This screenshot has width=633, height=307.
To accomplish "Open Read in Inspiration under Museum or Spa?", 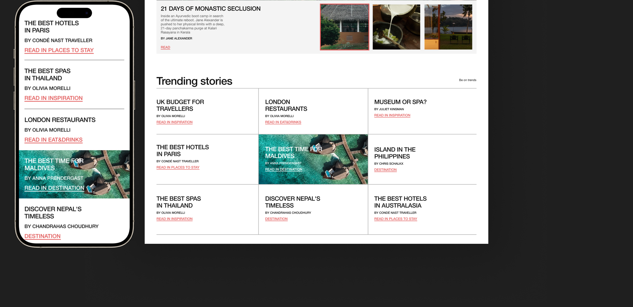I will (x=392, y=115).
